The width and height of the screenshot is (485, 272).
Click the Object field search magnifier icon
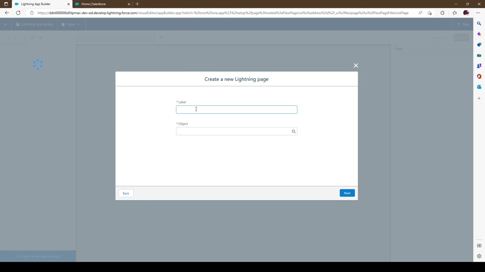(293, 131)
